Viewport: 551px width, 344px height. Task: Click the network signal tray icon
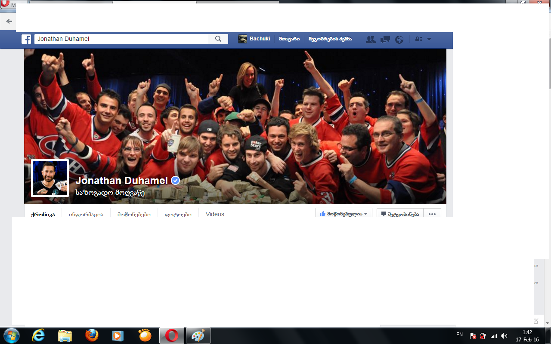click(x=494, y=336)
